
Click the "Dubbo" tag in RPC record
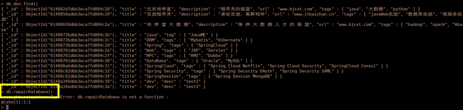pos(214,56)
